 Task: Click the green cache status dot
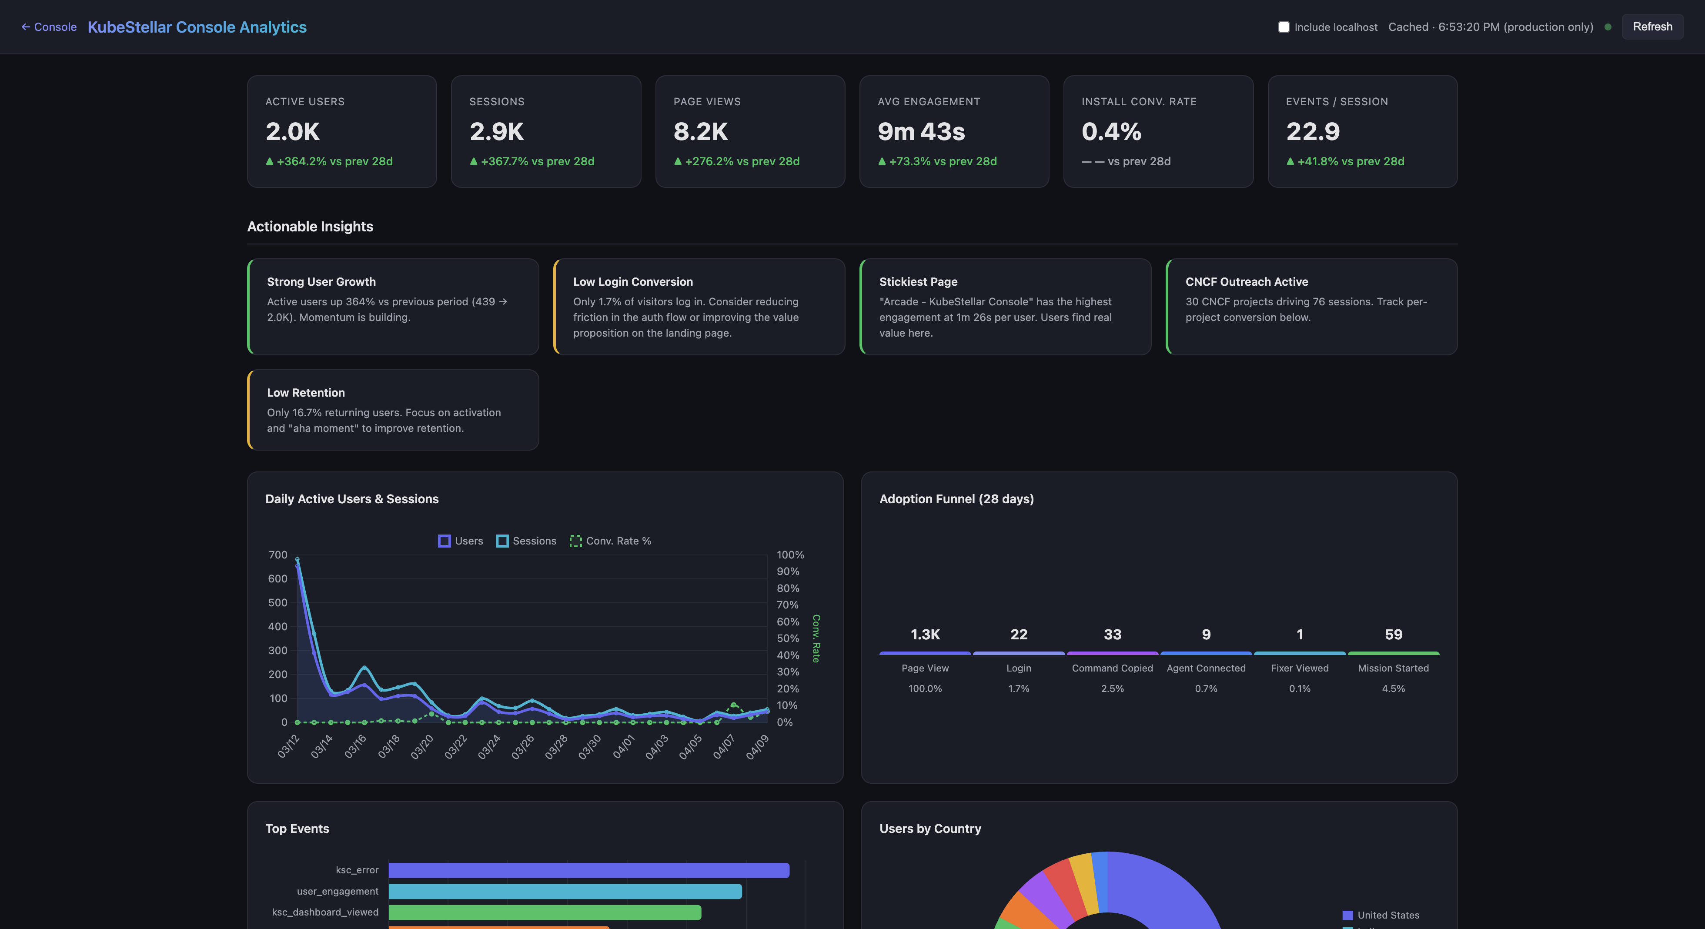(x=1608, y=27)
